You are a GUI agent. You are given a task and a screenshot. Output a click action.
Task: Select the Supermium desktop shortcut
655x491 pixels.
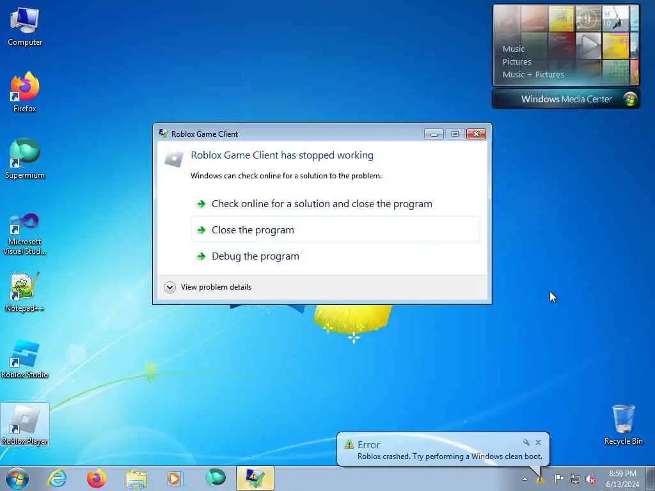click(25, 159)
